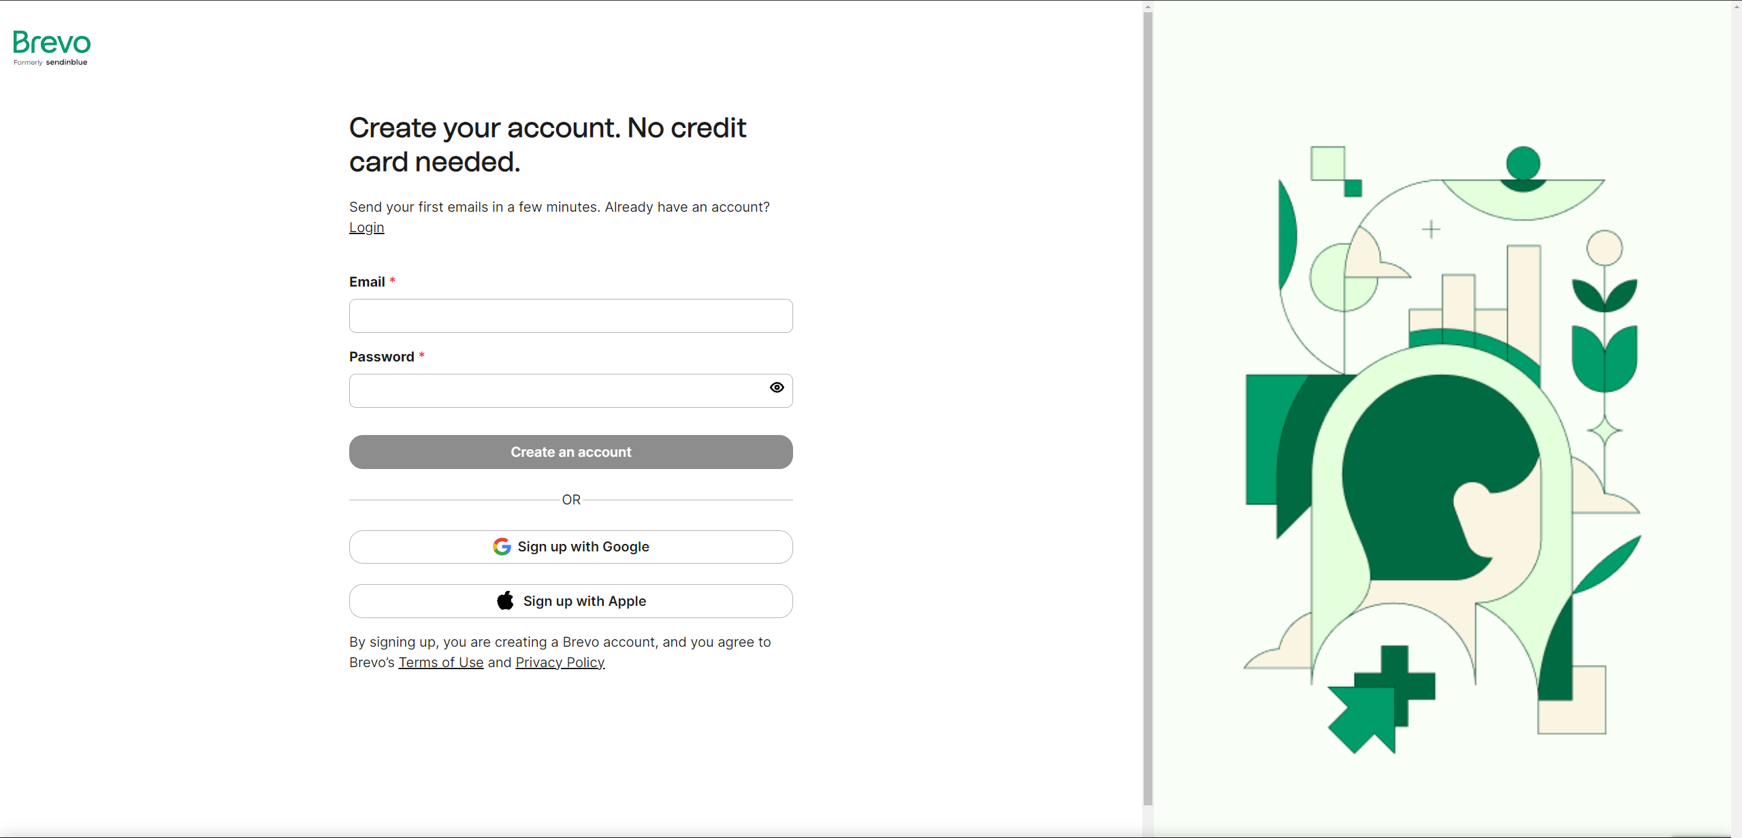Open the Terms of Use link
The width and height of the screenshot is (1742, 838).
coord(440,662)
